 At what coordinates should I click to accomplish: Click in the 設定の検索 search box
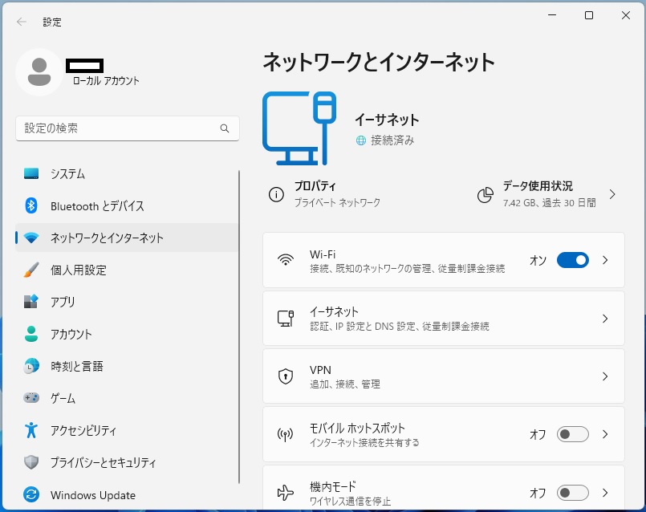point(128,128)
